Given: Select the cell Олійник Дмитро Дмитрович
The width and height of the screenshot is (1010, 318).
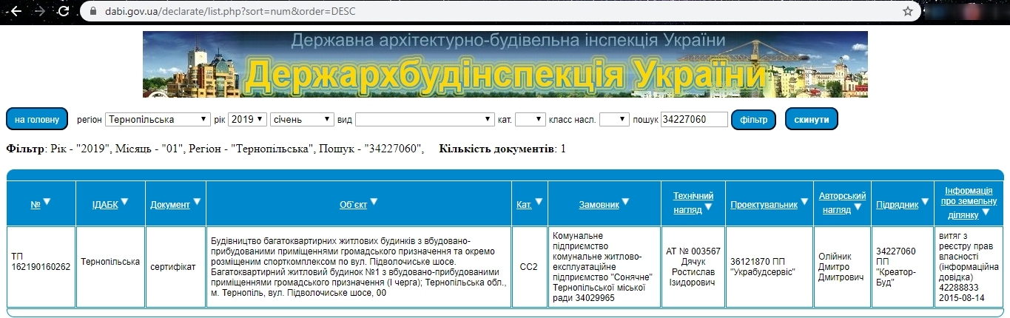Looking at the screenshot, I should click(x=842, y=267).
